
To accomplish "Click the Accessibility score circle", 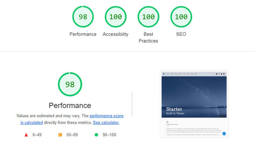I will pos(115,17).
